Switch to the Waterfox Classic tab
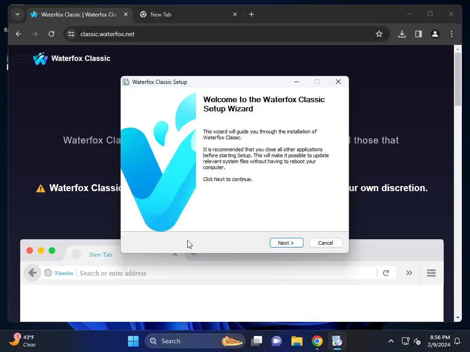The width and height of the screenshot is (470, 352). [x=78, y=14]
